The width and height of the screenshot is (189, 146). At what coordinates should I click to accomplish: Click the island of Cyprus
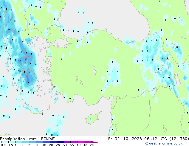(x=93, y=118)
